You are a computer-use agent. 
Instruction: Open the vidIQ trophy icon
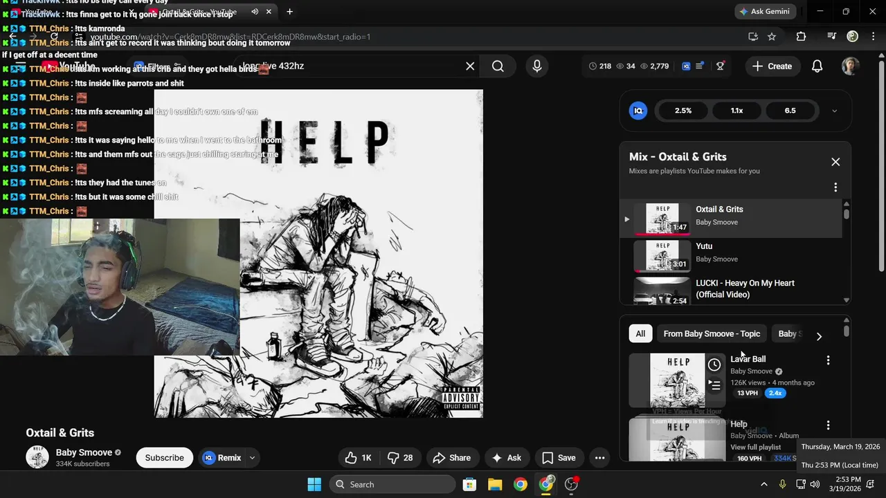tap(721, 66)
